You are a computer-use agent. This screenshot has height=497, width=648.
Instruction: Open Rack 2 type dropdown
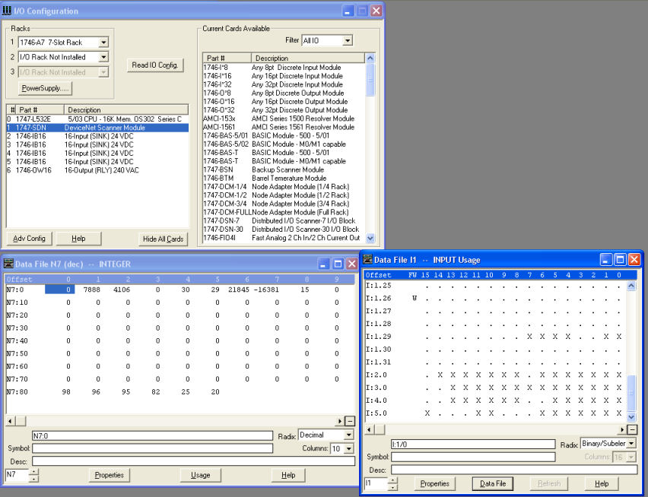103,57
